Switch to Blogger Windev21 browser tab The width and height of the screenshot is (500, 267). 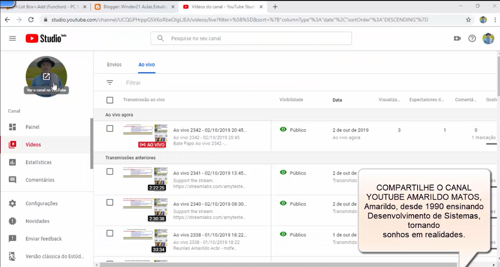pos(135,7)
